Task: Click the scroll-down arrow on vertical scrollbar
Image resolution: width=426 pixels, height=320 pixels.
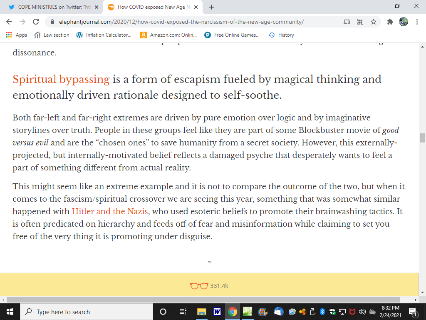Action: coord(422,293)
